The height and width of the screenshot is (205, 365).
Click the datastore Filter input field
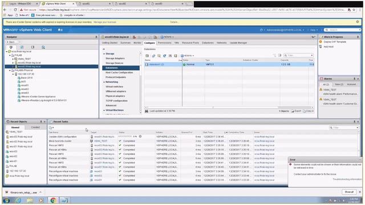click(x=299, y=55)
